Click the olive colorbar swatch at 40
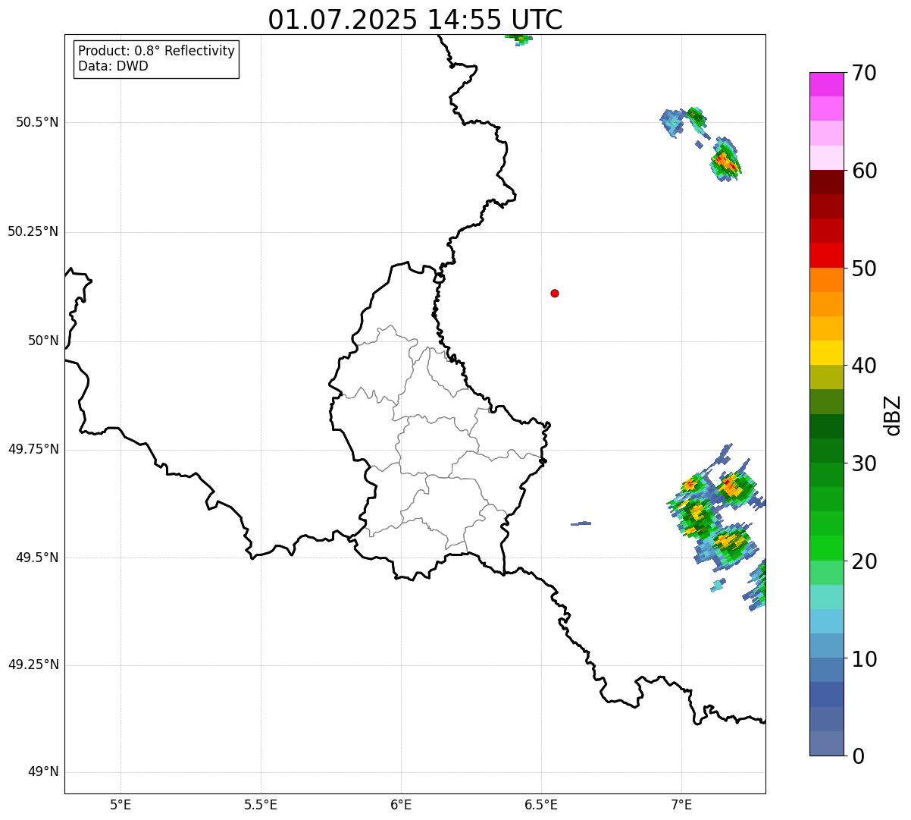This screenshot has height=820, width=911. point(826,377)
